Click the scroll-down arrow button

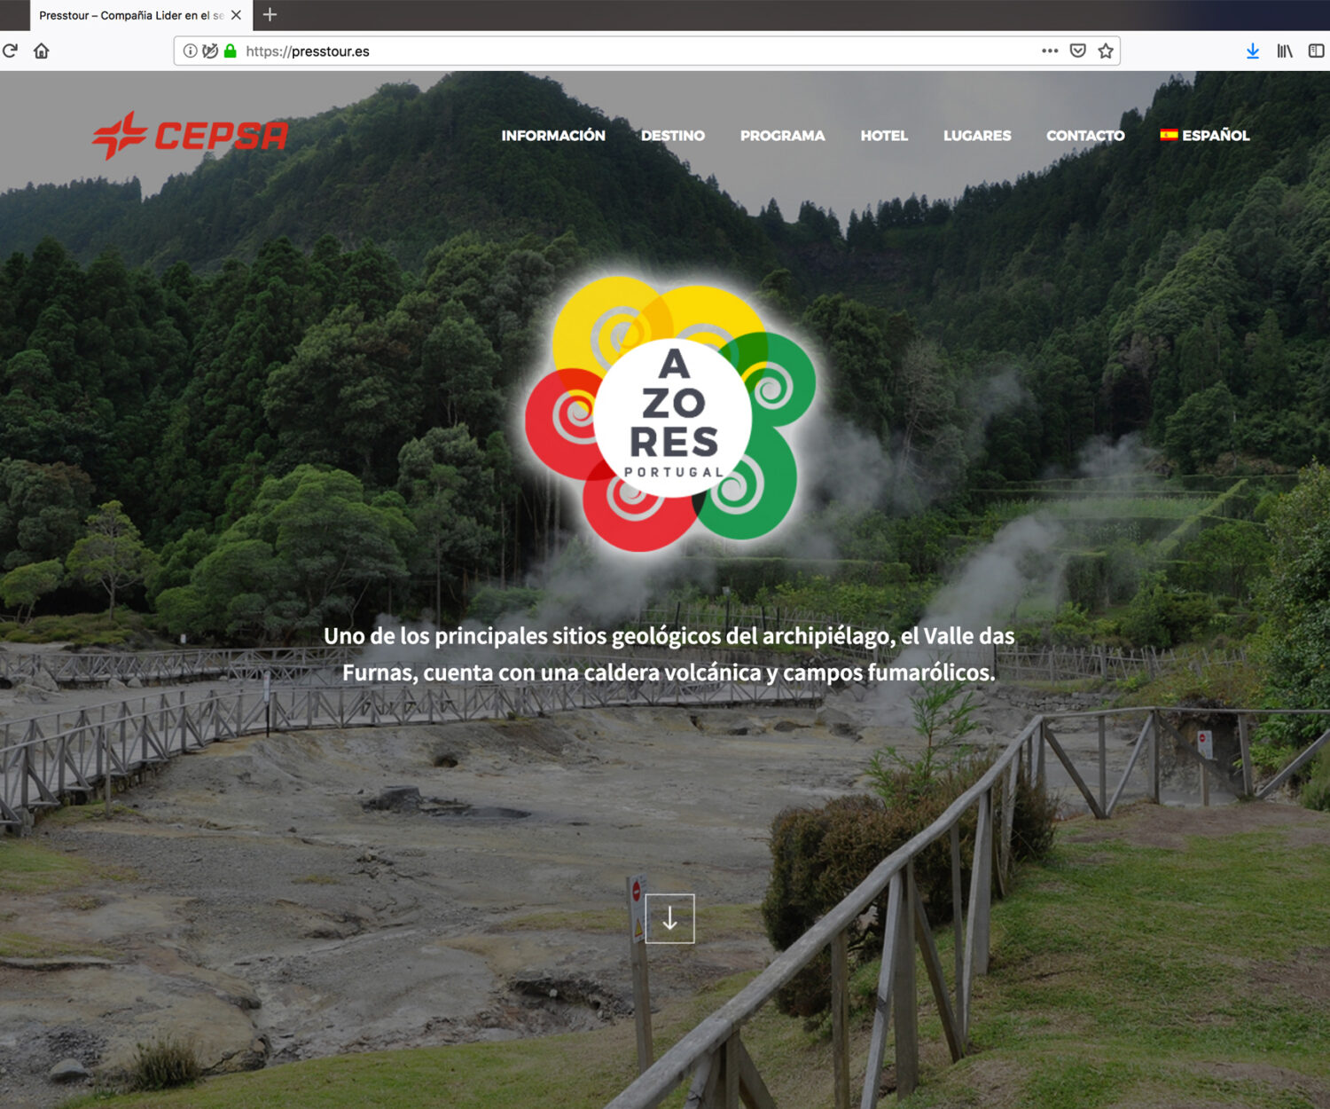[669, 919]
